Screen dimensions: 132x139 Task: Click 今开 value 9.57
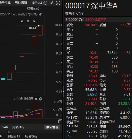tap(127, 81)
